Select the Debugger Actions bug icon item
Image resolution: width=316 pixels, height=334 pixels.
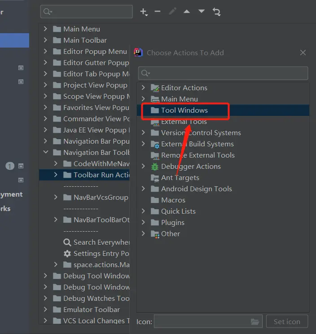[191, 167]
